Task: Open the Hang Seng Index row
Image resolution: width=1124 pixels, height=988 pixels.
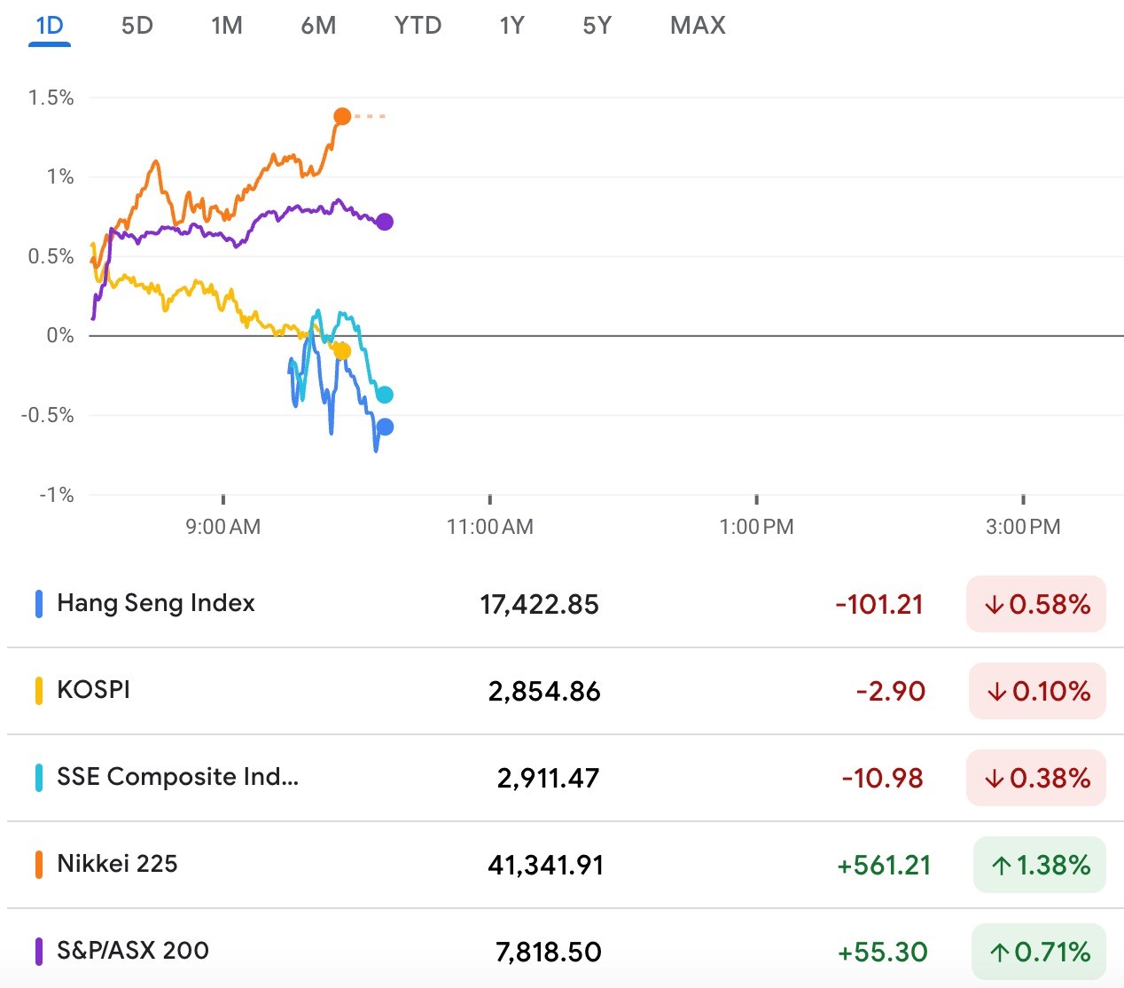Action: 155,603
